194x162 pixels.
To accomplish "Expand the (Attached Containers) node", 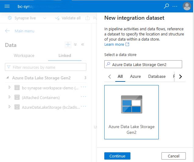I will tap(9, 97).
